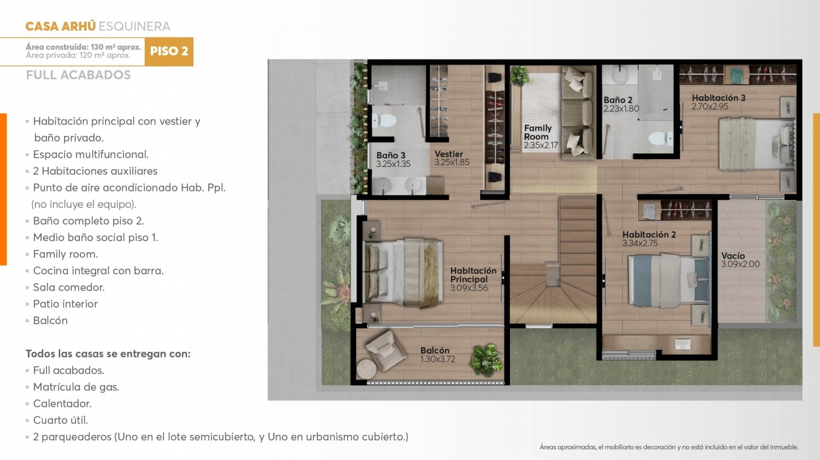
Task: Click the PISO 2 orange badge
Action: point(169,51)
